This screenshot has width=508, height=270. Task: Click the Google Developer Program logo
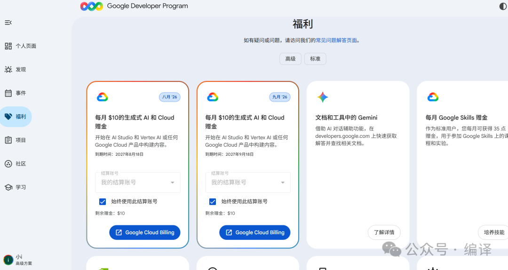(92, 6)
